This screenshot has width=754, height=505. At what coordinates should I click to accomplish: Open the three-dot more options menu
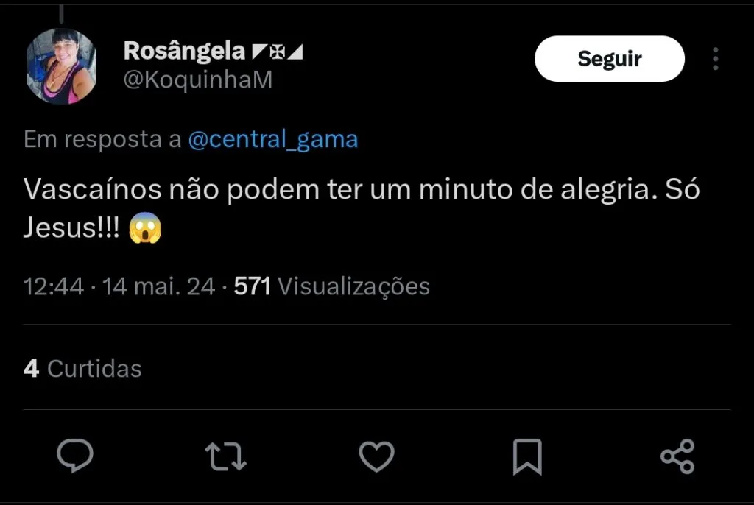point(715,59)
